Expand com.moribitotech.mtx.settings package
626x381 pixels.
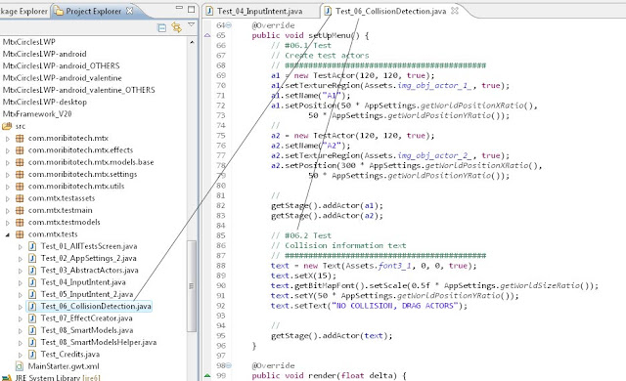pos(8,175)
